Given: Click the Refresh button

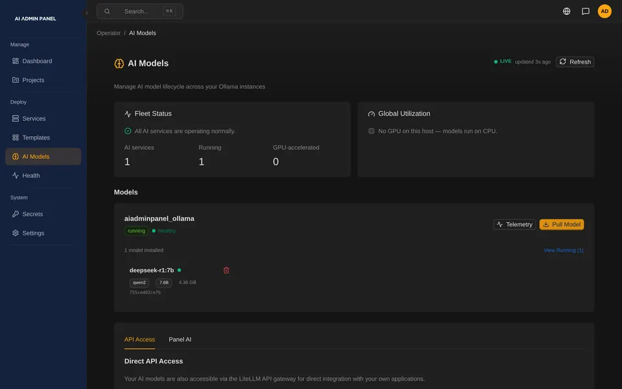Looking at the screenshot, I should [575, 62].
